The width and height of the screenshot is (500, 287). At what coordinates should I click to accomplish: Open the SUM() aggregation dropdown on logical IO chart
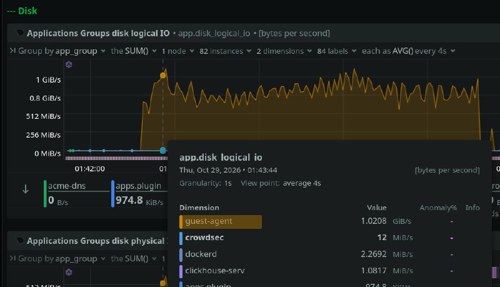(134, 51)
